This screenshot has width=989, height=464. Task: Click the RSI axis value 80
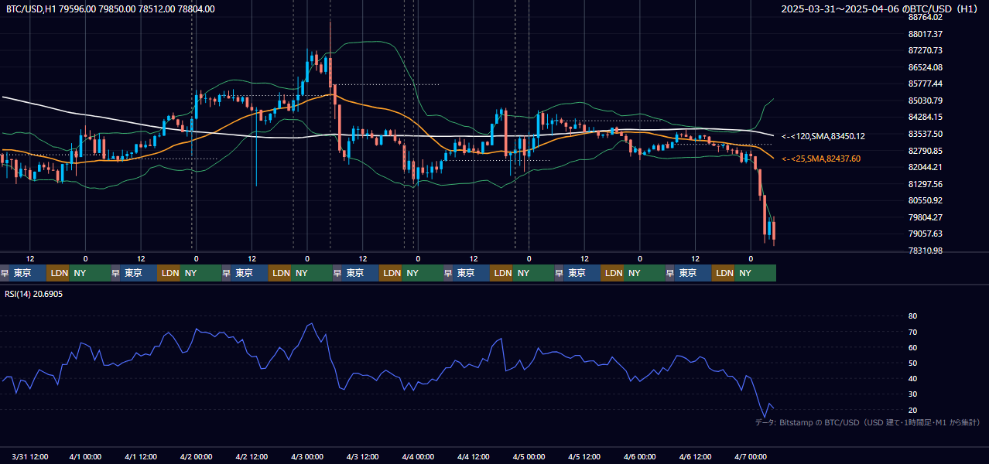click(x=912, y=316)
